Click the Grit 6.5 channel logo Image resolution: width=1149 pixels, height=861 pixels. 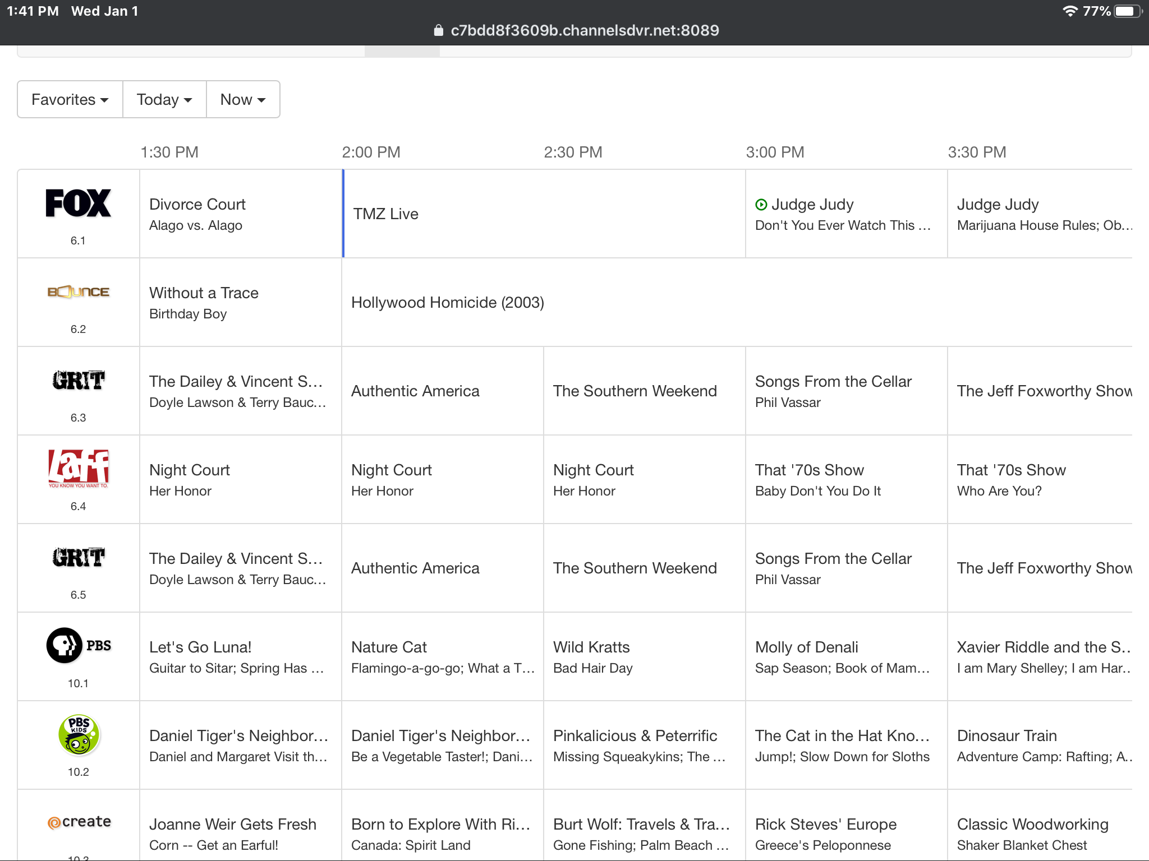coord(78,557)
